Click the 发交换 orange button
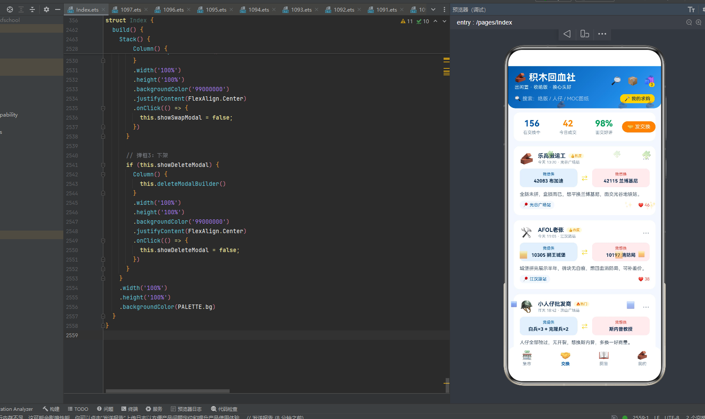 tap(639, 126)
